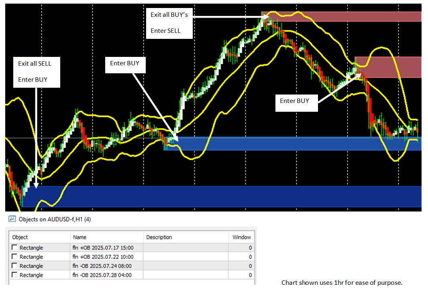Image resolution: width=428 pixels, height=292 pixels.
Task: Select name fln +OB 2025.07.17 15:00
Action: [103, 248]
